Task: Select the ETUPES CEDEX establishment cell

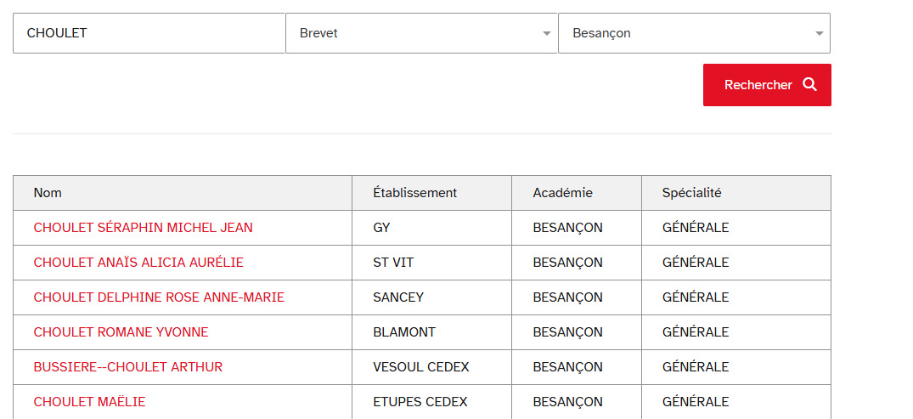Action: coord(432,402)
